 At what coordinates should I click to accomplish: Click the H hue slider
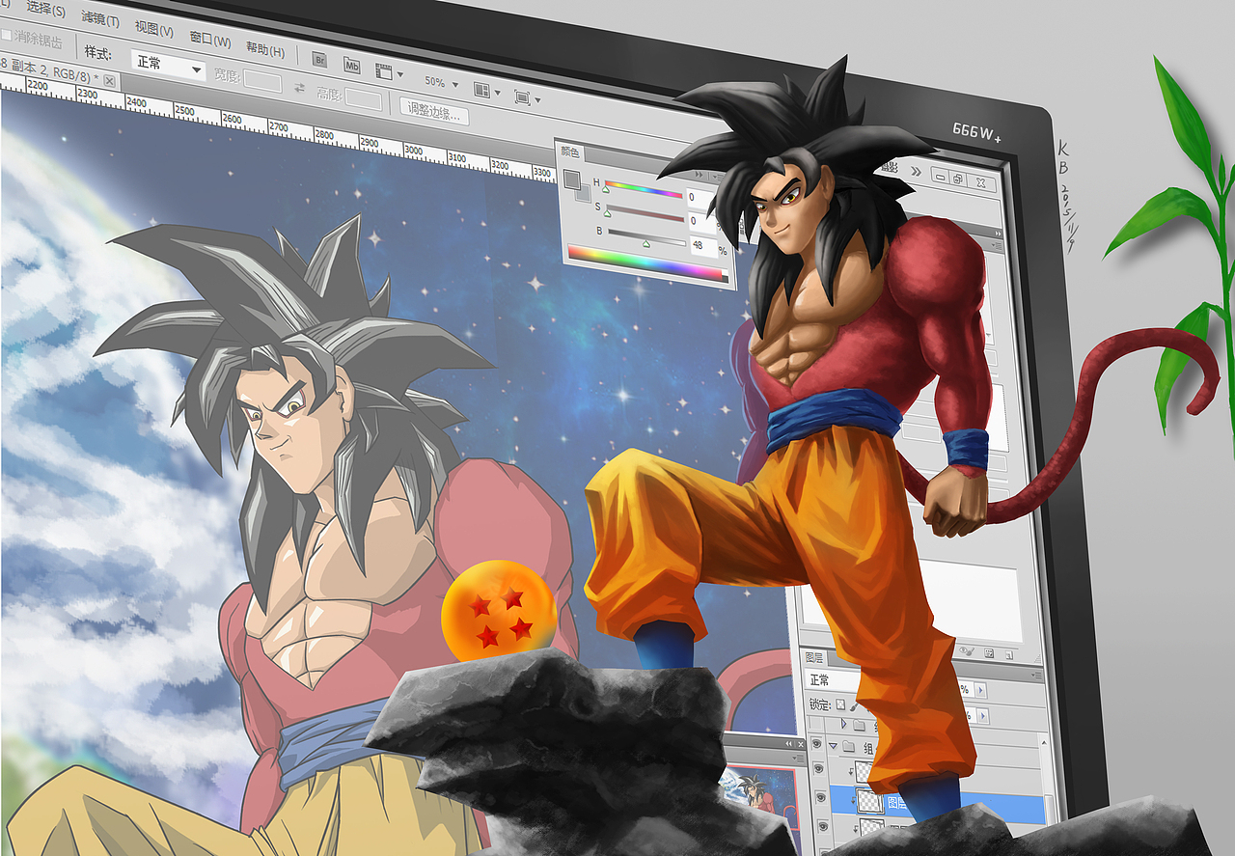pos(644,189)
